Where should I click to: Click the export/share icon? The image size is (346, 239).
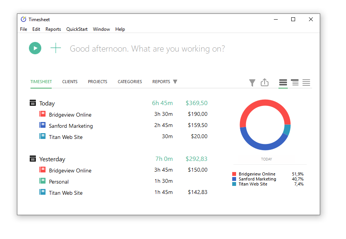[x=265, y=82]
